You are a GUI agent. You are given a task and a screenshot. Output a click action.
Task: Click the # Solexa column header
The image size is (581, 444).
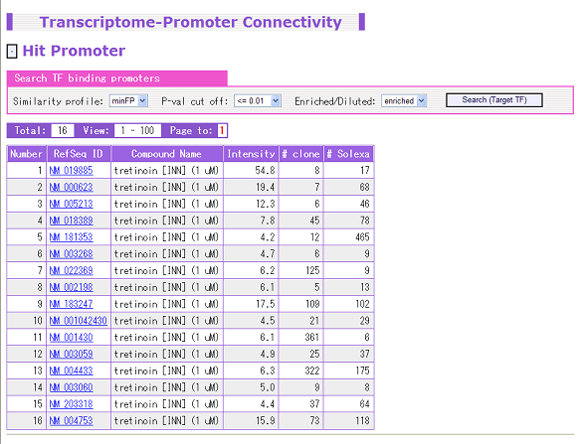coord(348,154)
